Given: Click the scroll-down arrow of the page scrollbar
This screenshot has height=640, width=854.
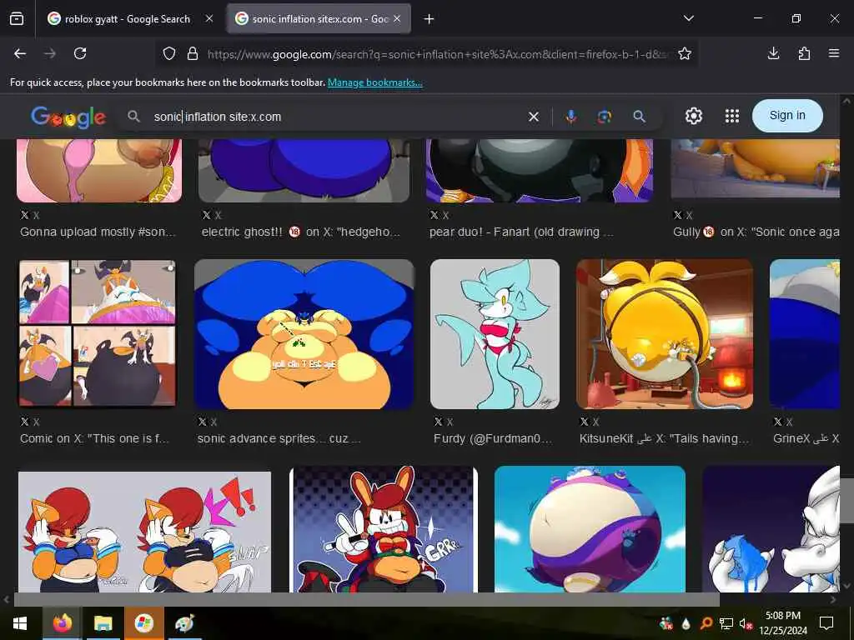Looking at the screenshot, I should [846, 586].
